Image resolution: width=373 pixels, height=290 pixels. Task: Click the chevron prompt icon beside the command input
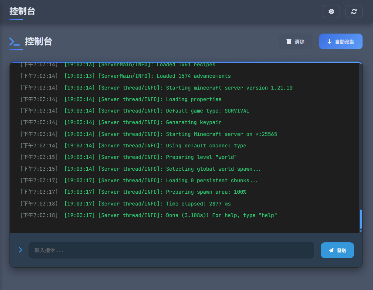point(20,250)
